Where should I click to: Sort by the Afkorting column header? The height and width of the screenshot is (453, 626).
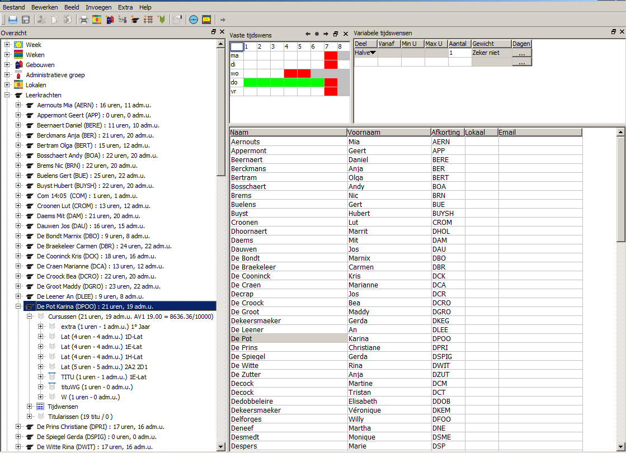tap(447, 132)
